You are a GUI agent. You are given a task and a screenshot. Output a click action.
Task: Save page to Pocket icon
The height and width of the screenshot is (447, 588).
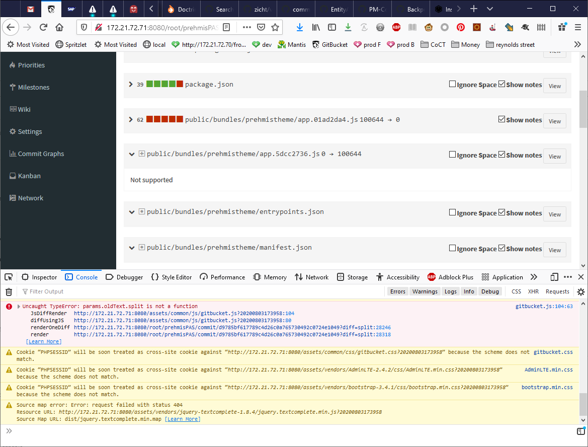click(x=261, y=27)
